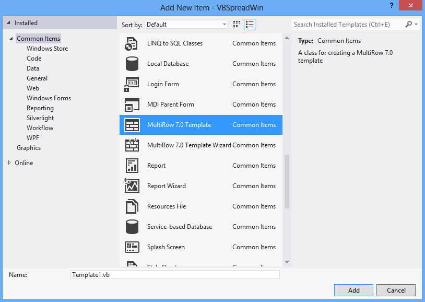The image size is (425, 302).
Task: Select the LINQ to SQL Classes template
Action: coord(201,43)
